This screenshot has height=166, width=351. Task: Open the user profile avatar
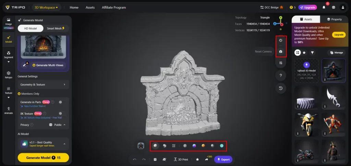pyautogui.click(x=343, y=8)
